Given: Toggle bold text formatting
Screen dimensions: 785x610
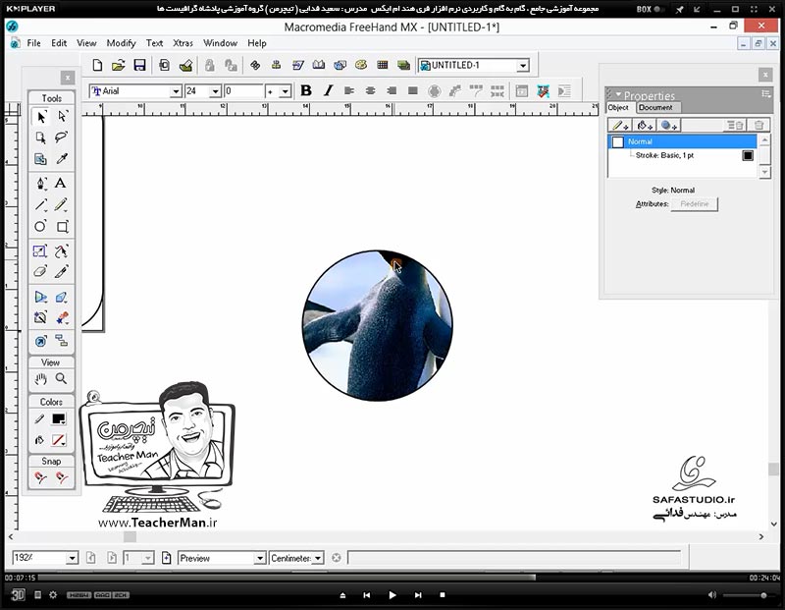Looking at the screenshot, I should coord(306,90).
